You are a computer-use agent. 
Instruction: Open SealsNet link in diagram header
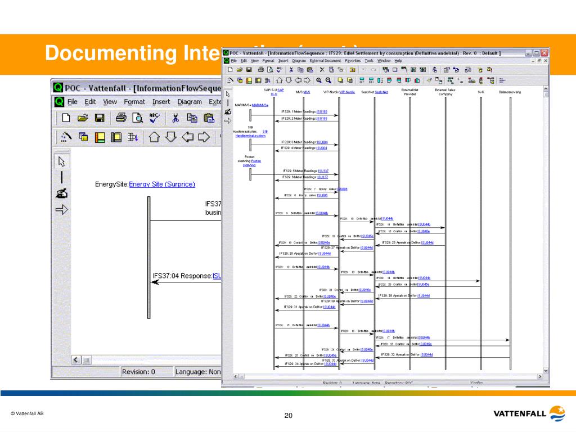[x=381, y=92]
